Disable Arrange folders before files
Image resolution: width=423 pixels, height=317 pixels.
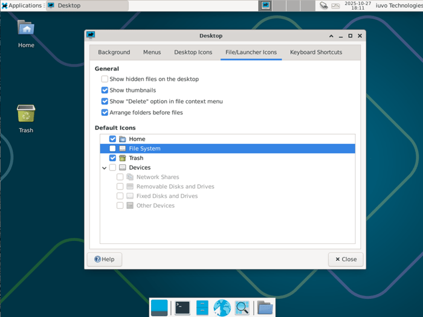105,112
